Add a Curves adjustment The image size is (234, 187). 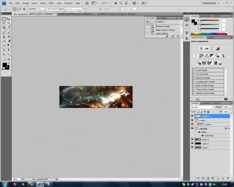coord(212,49)
